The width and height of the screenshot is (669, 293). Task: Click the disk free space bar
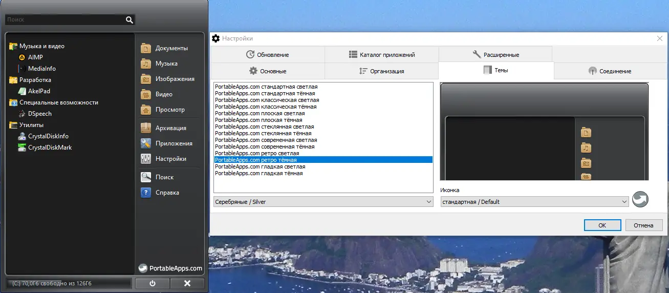coord(68,283)
